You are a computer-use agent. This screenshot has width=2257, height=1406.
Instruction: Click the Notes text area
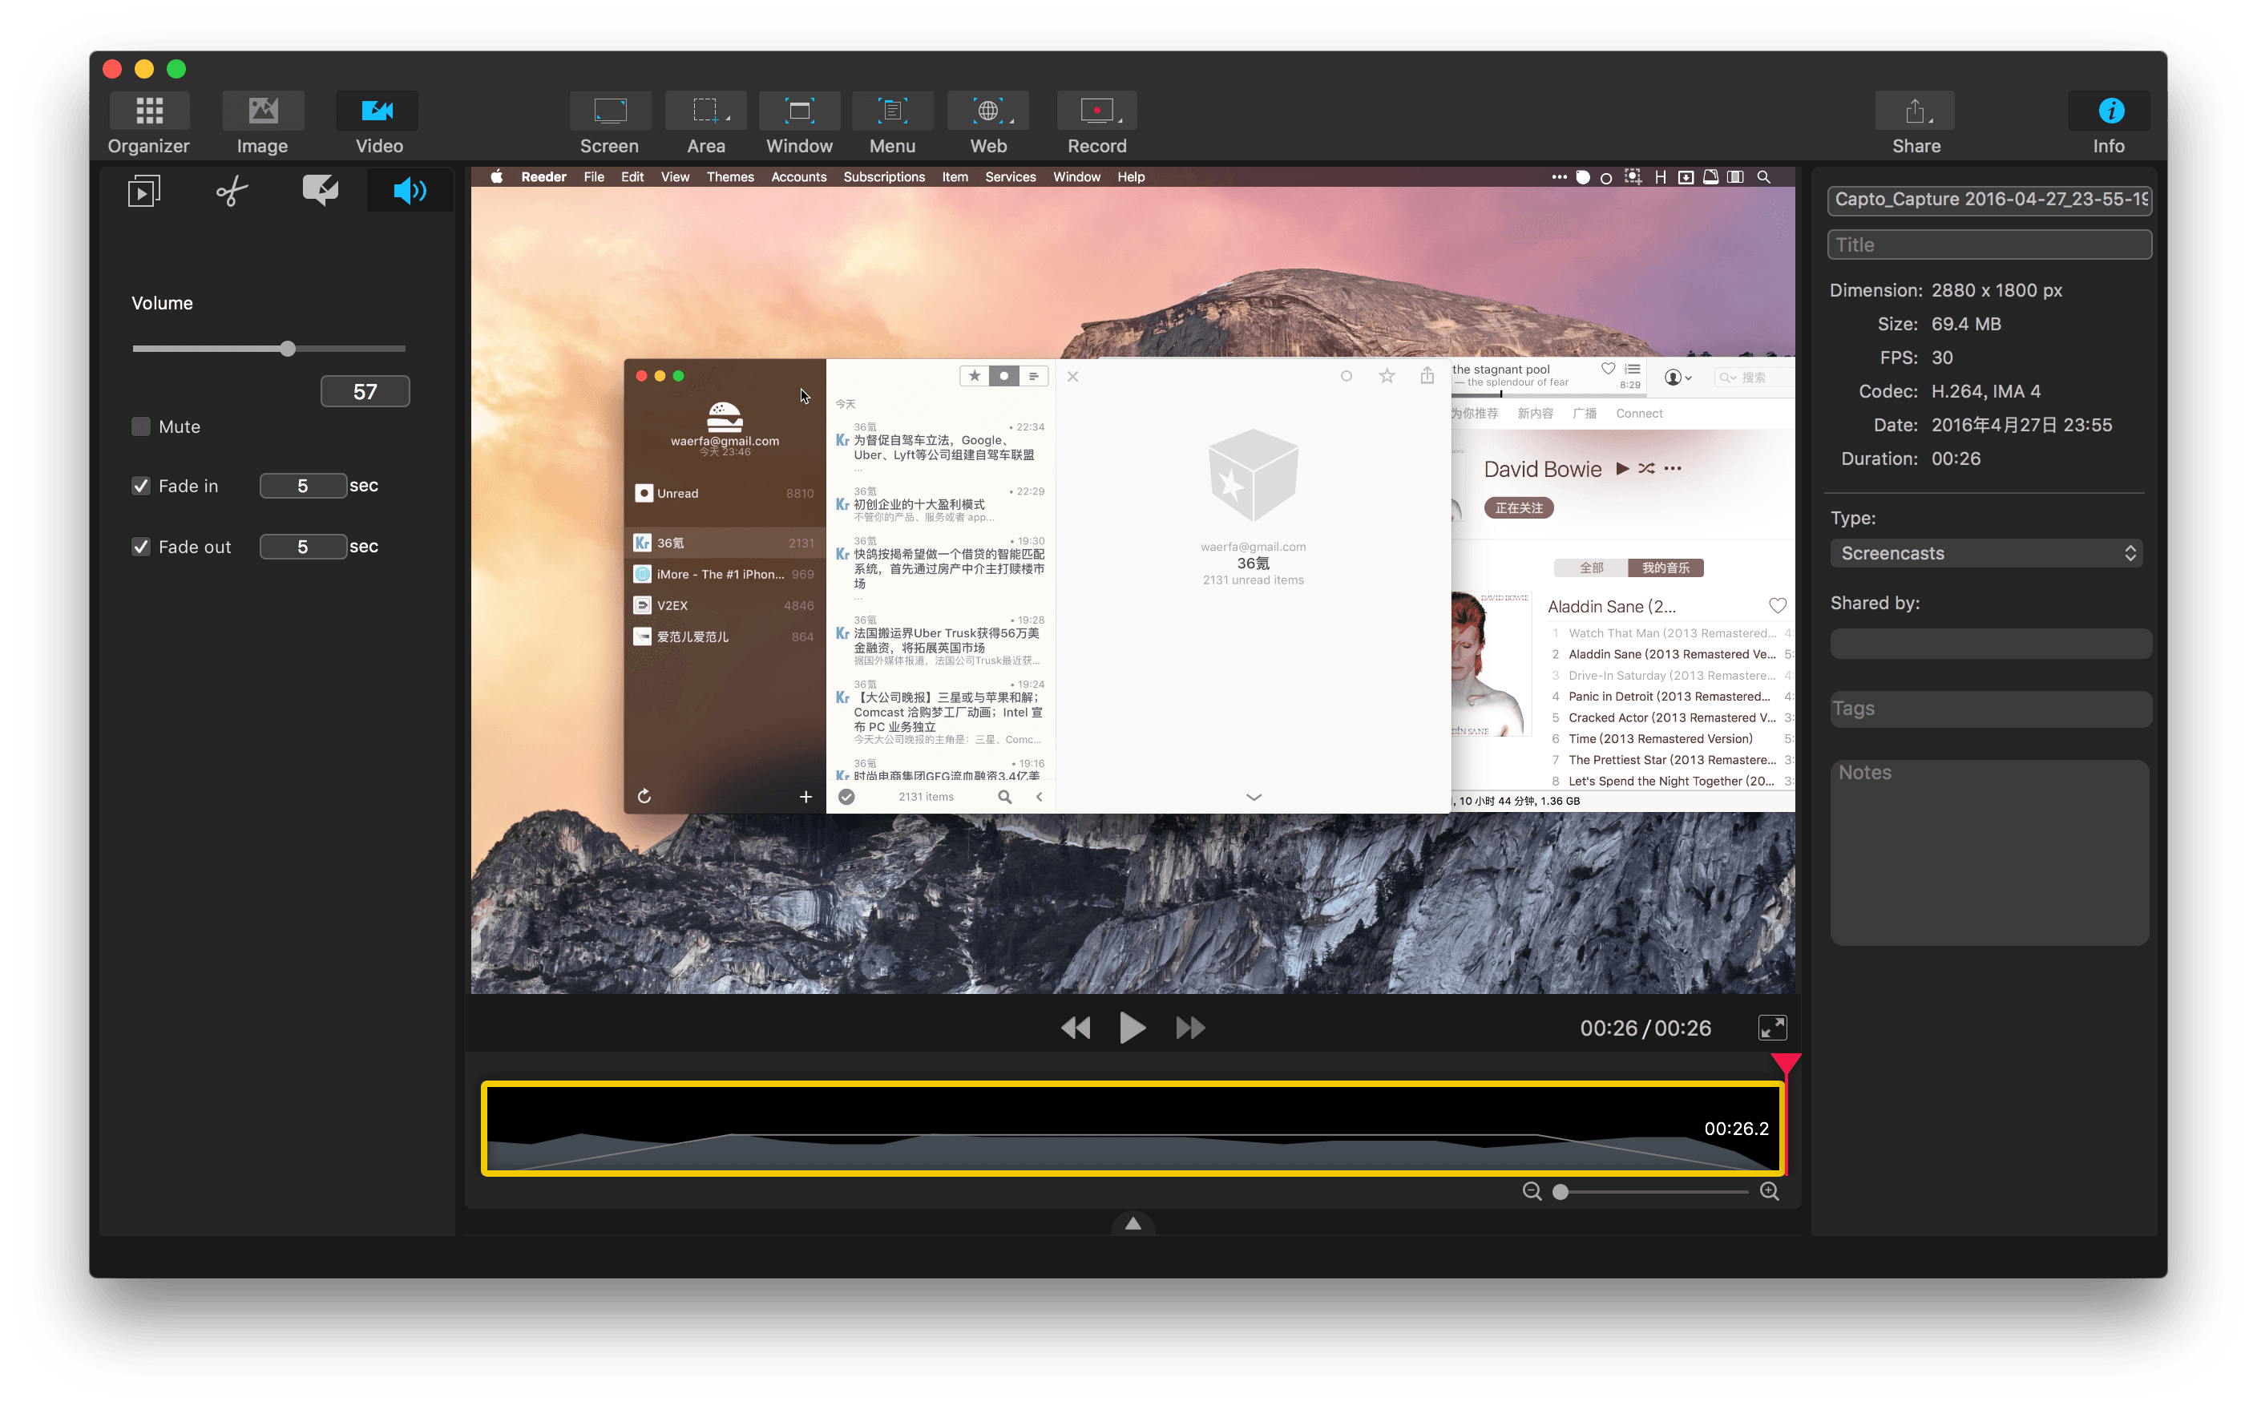tap(1989, 853)
